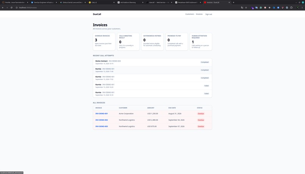Click the Overdue badge for INV-DEMO-001
The height and width of the screenshot is (174, 305).
[201, 114]
